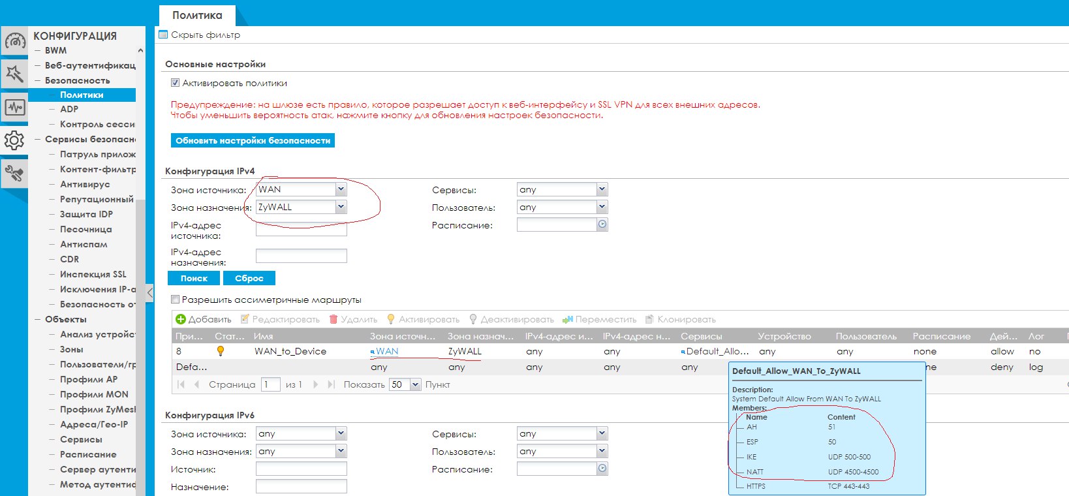Open BWM in the navigation tree

55,50
